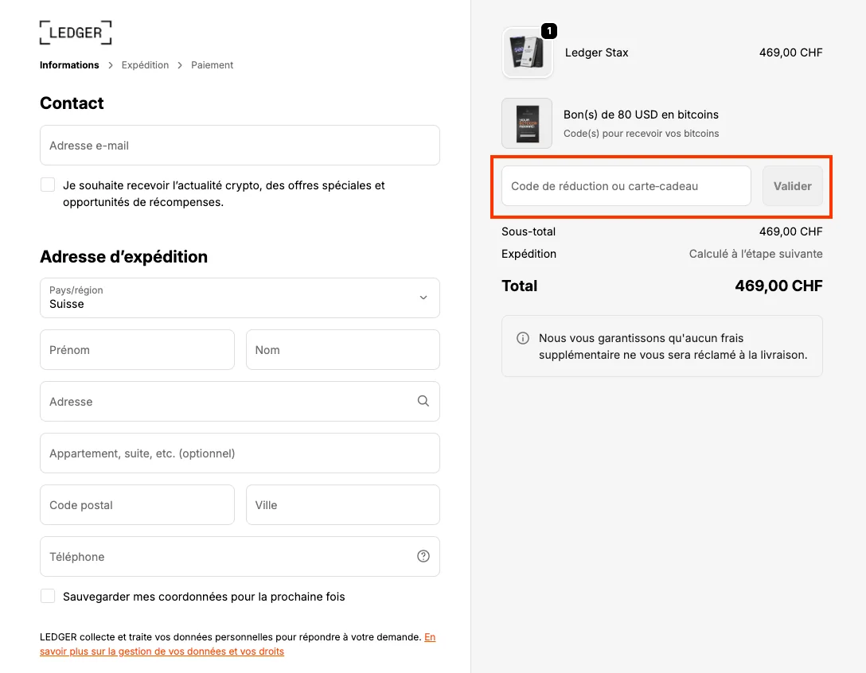Screen dimensions: 866x673
Task: Click the search icon in the Adresse field
Action: click(423, 401)
